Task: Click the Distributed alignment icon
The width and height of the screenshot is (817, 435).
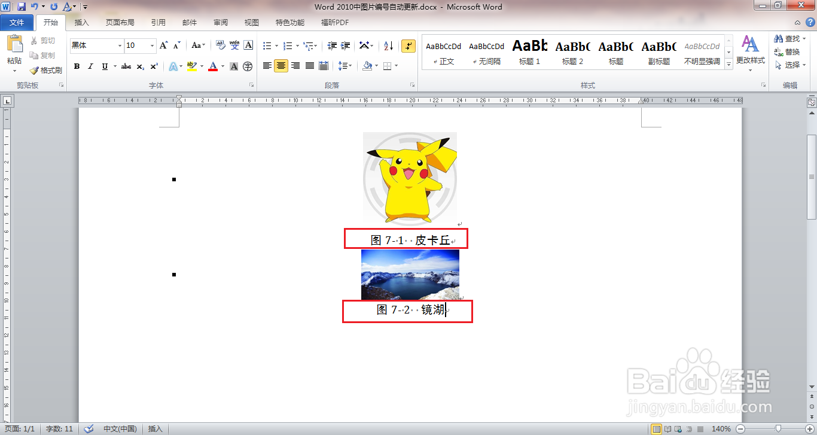Action: point(324,66)
